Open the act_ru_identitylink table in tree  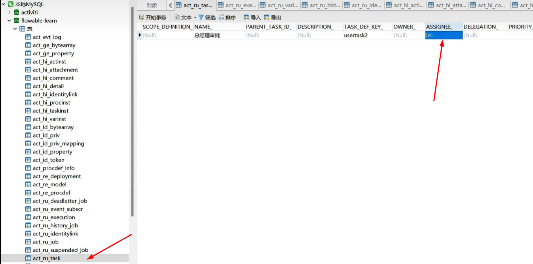coord(55,234)
